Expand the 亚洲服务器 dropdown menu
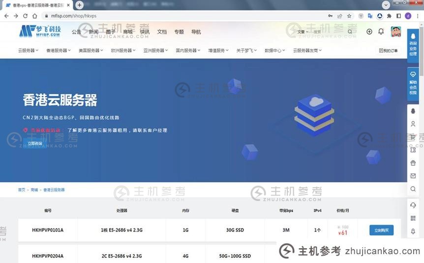The width and height of the screenshot is (424, 263). (156, 50)
